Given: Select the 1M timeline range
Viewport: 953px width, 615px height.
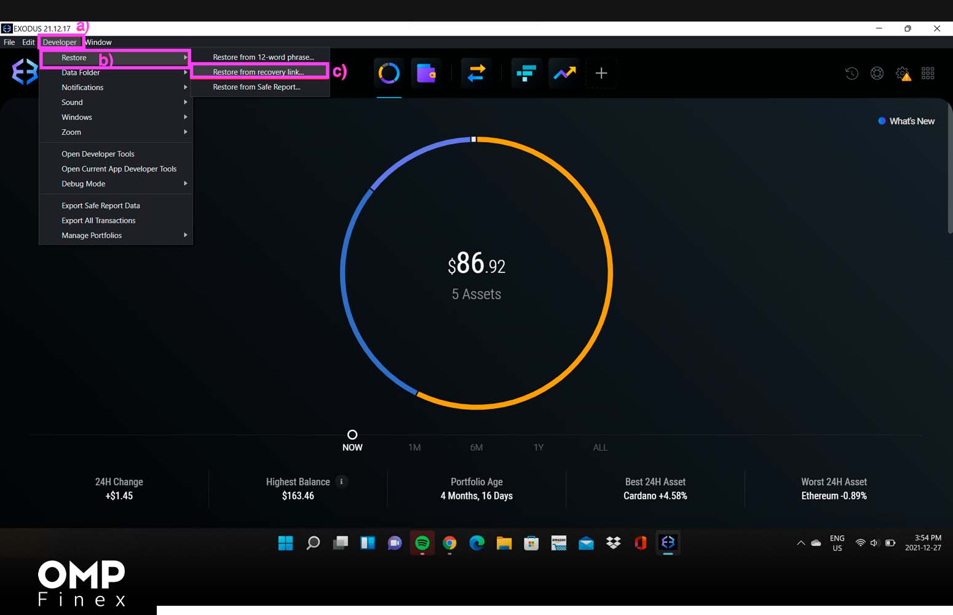Looking at the screenshot, I should (x=414, y=447).
